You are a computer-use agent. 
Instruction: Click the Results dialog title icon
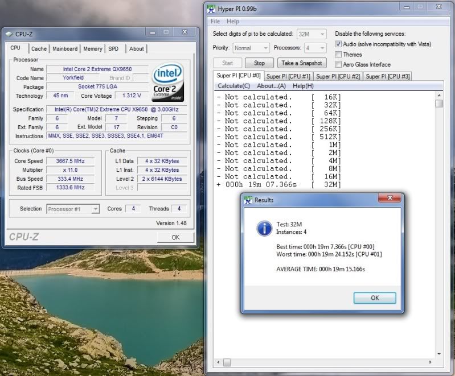(248, 200)
